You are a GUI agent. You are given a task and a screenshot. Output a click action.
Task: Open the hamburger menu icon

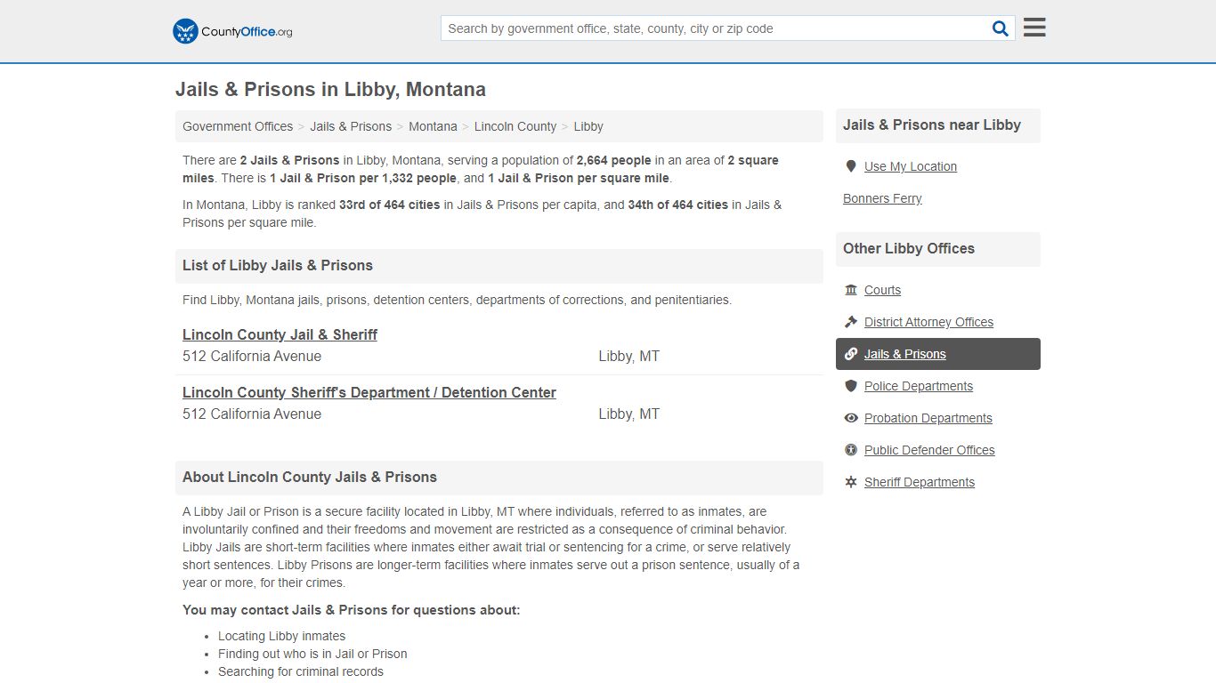pyautogui.click(x=1034, y=28)
